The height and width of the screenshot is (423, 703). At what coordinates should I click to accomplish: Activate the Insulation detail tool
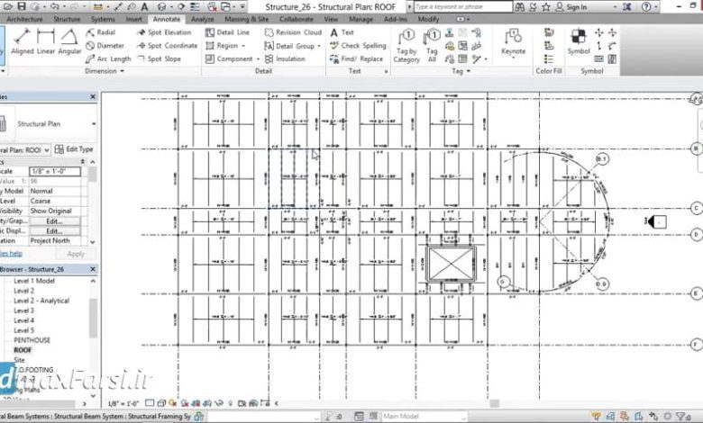285,58
